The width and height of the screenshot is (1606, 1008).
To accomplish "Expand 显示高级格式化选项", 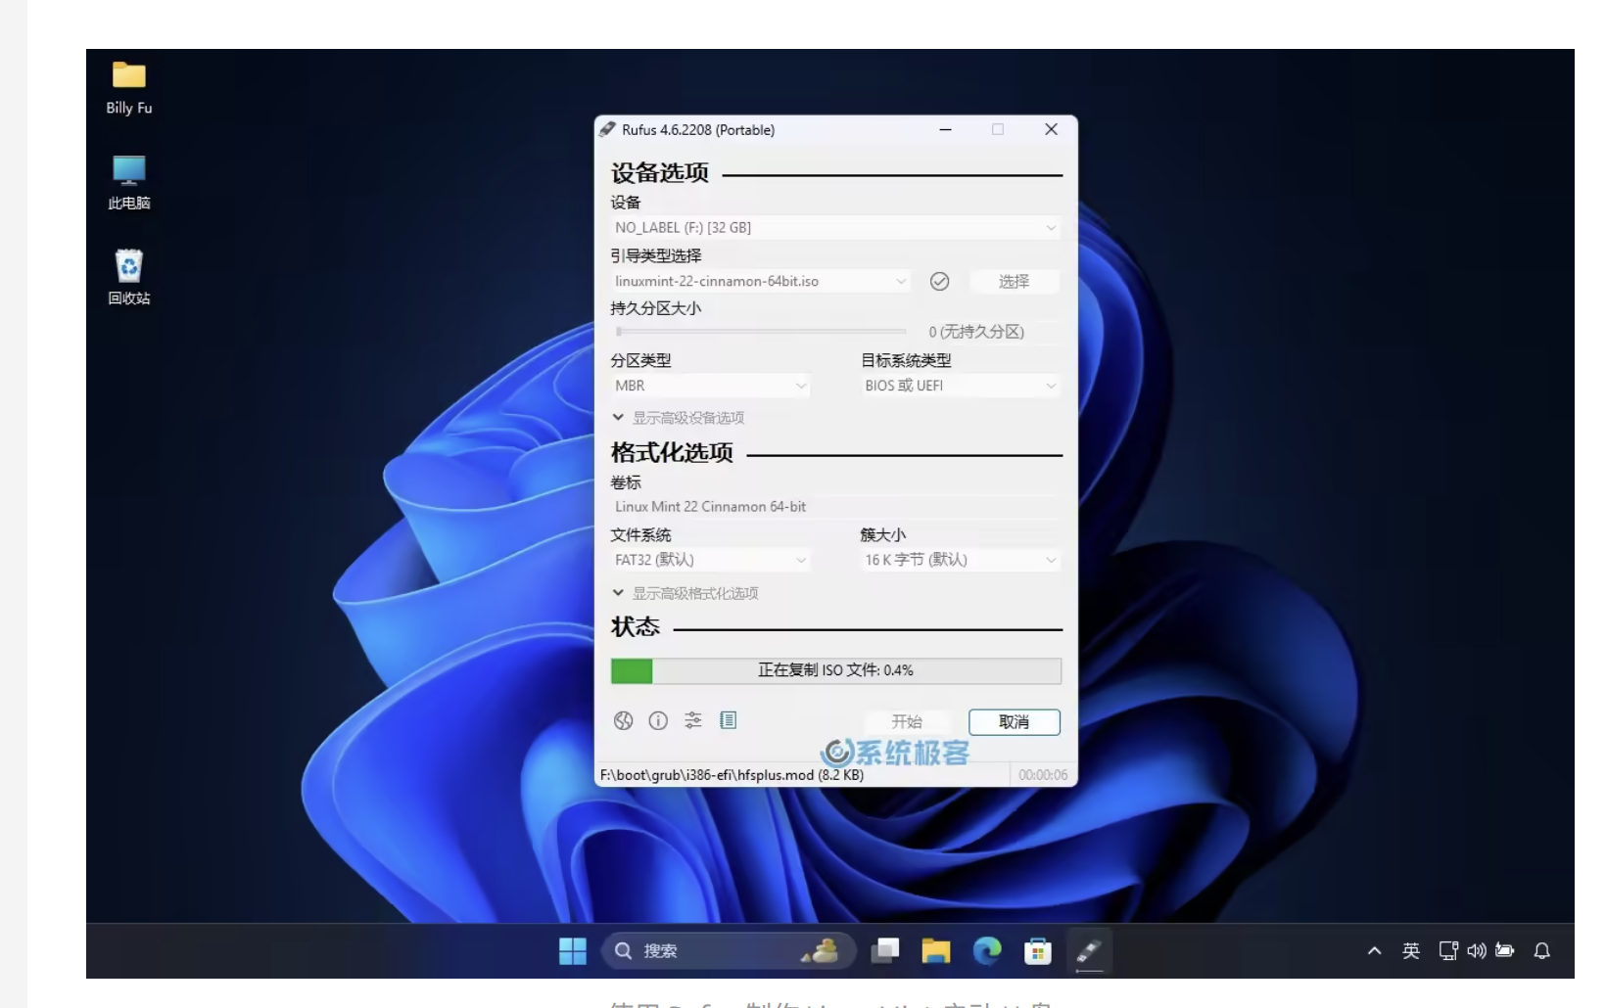I will tap(685, 593).
